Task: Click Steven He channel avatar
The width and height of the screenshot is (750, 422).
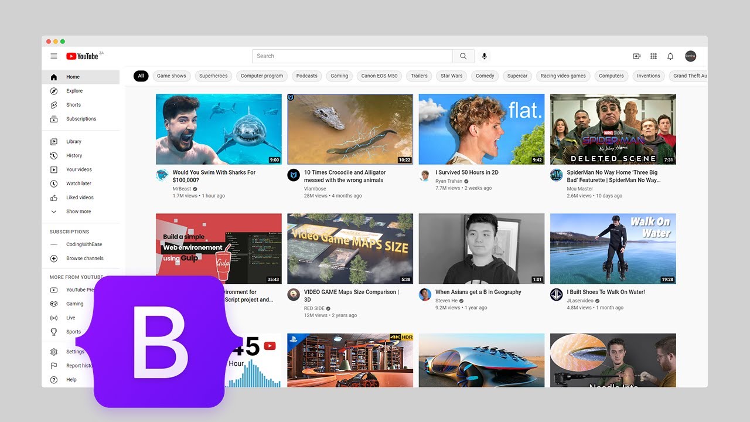Action: click(x=425, y=295)
